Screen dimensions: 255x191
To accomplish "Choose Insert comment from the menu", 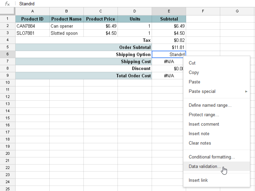I will pos(204,124).
